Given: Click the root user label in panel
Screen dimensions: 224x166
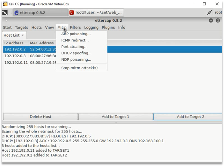Looking at the screenshot, I should [x=218, y=13].
